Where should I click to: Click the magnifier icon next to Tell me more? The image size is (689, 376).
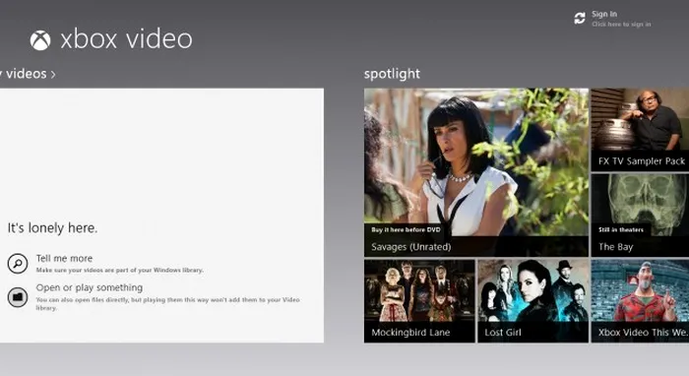pos(18,264)
